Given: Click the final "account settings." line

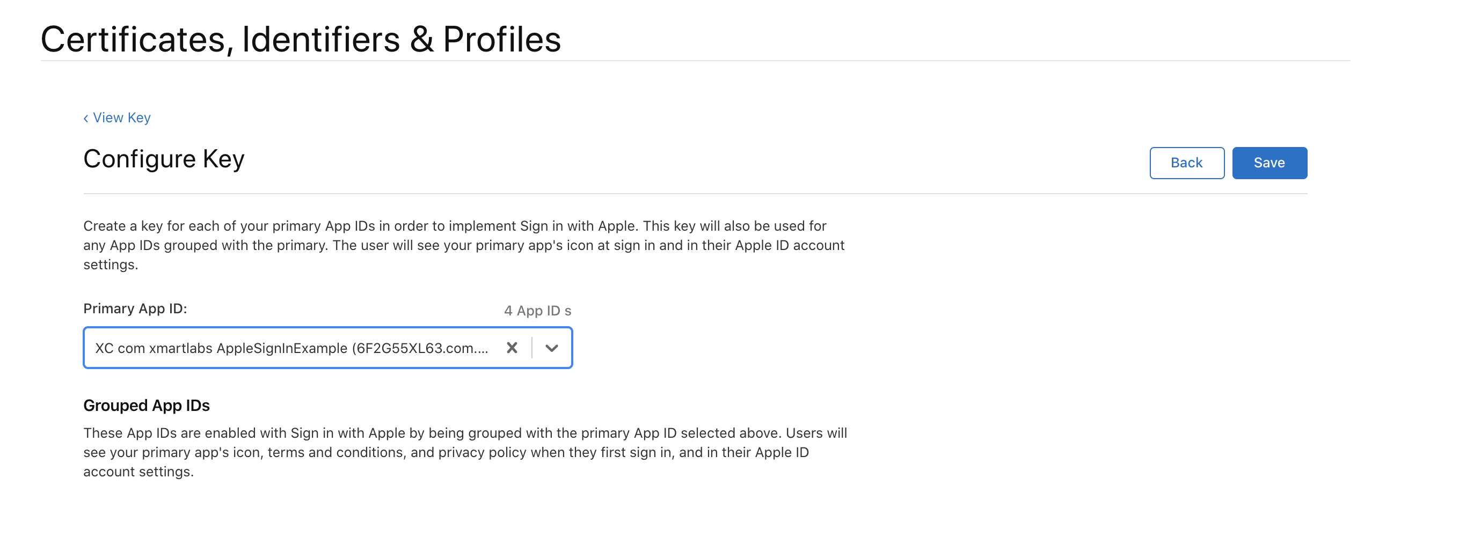Looking at the screenshot, I should click(x=138, y=472).
